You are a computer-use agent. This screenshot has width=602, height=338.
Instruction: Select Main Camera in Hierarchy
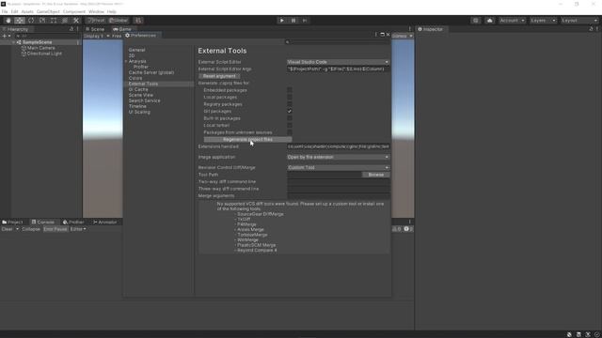(x=40, y=48)
